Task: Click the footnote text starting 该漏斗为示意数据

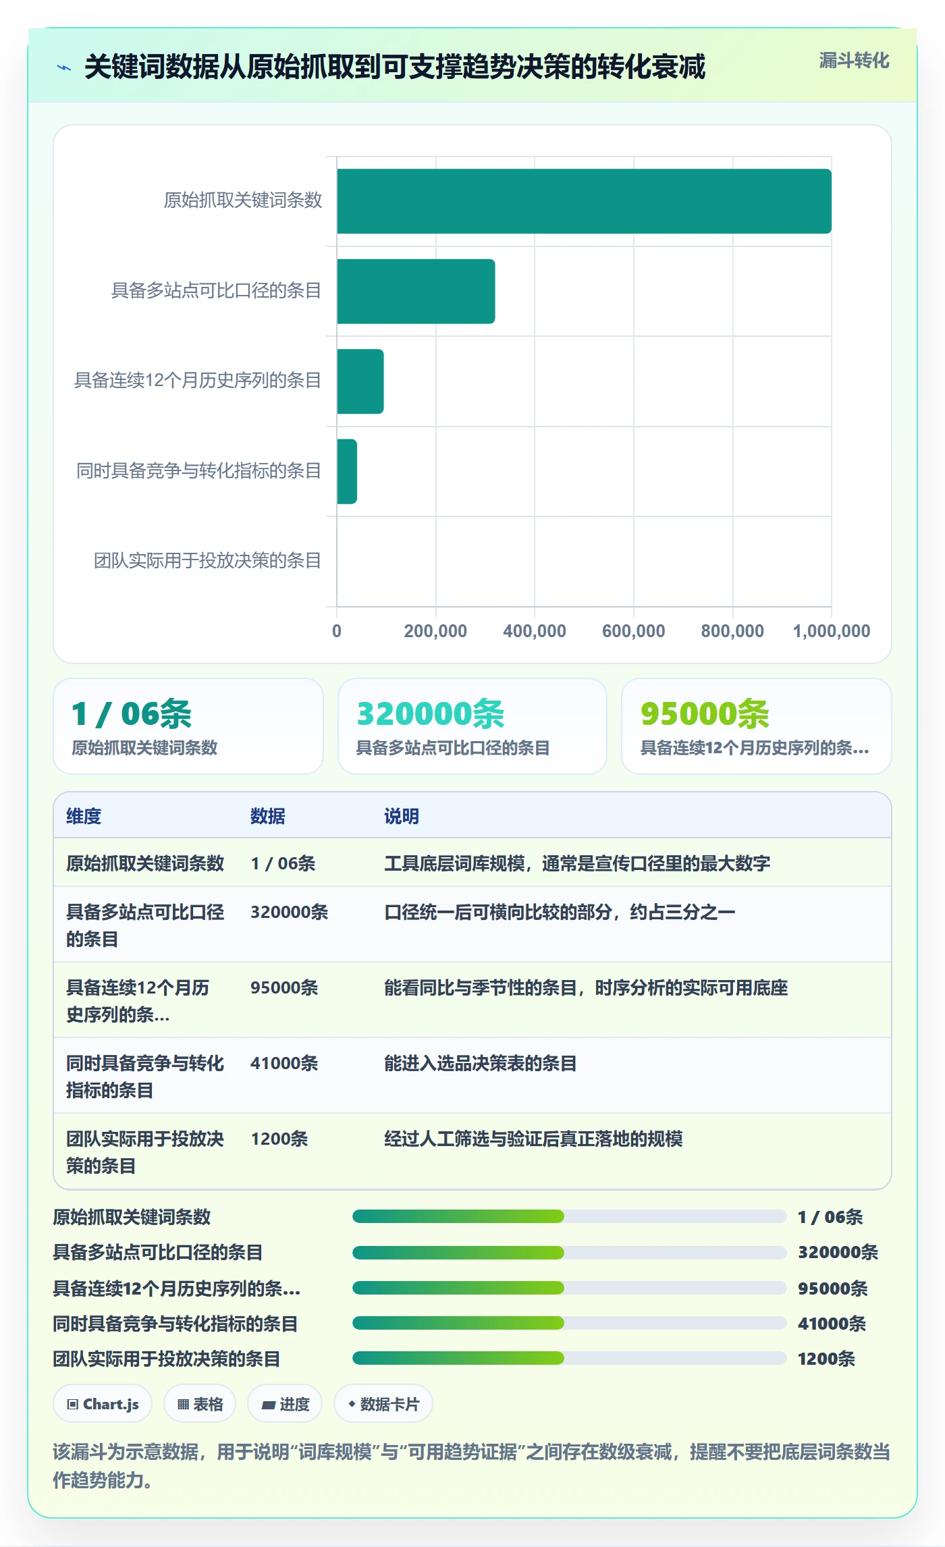Action: click(x=471, y=1465)
